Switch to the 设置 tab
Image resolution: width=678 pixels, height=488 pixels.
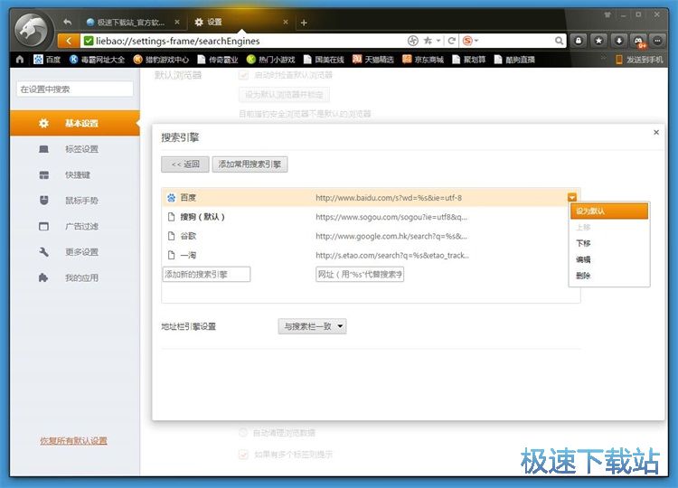click(240, 22)
